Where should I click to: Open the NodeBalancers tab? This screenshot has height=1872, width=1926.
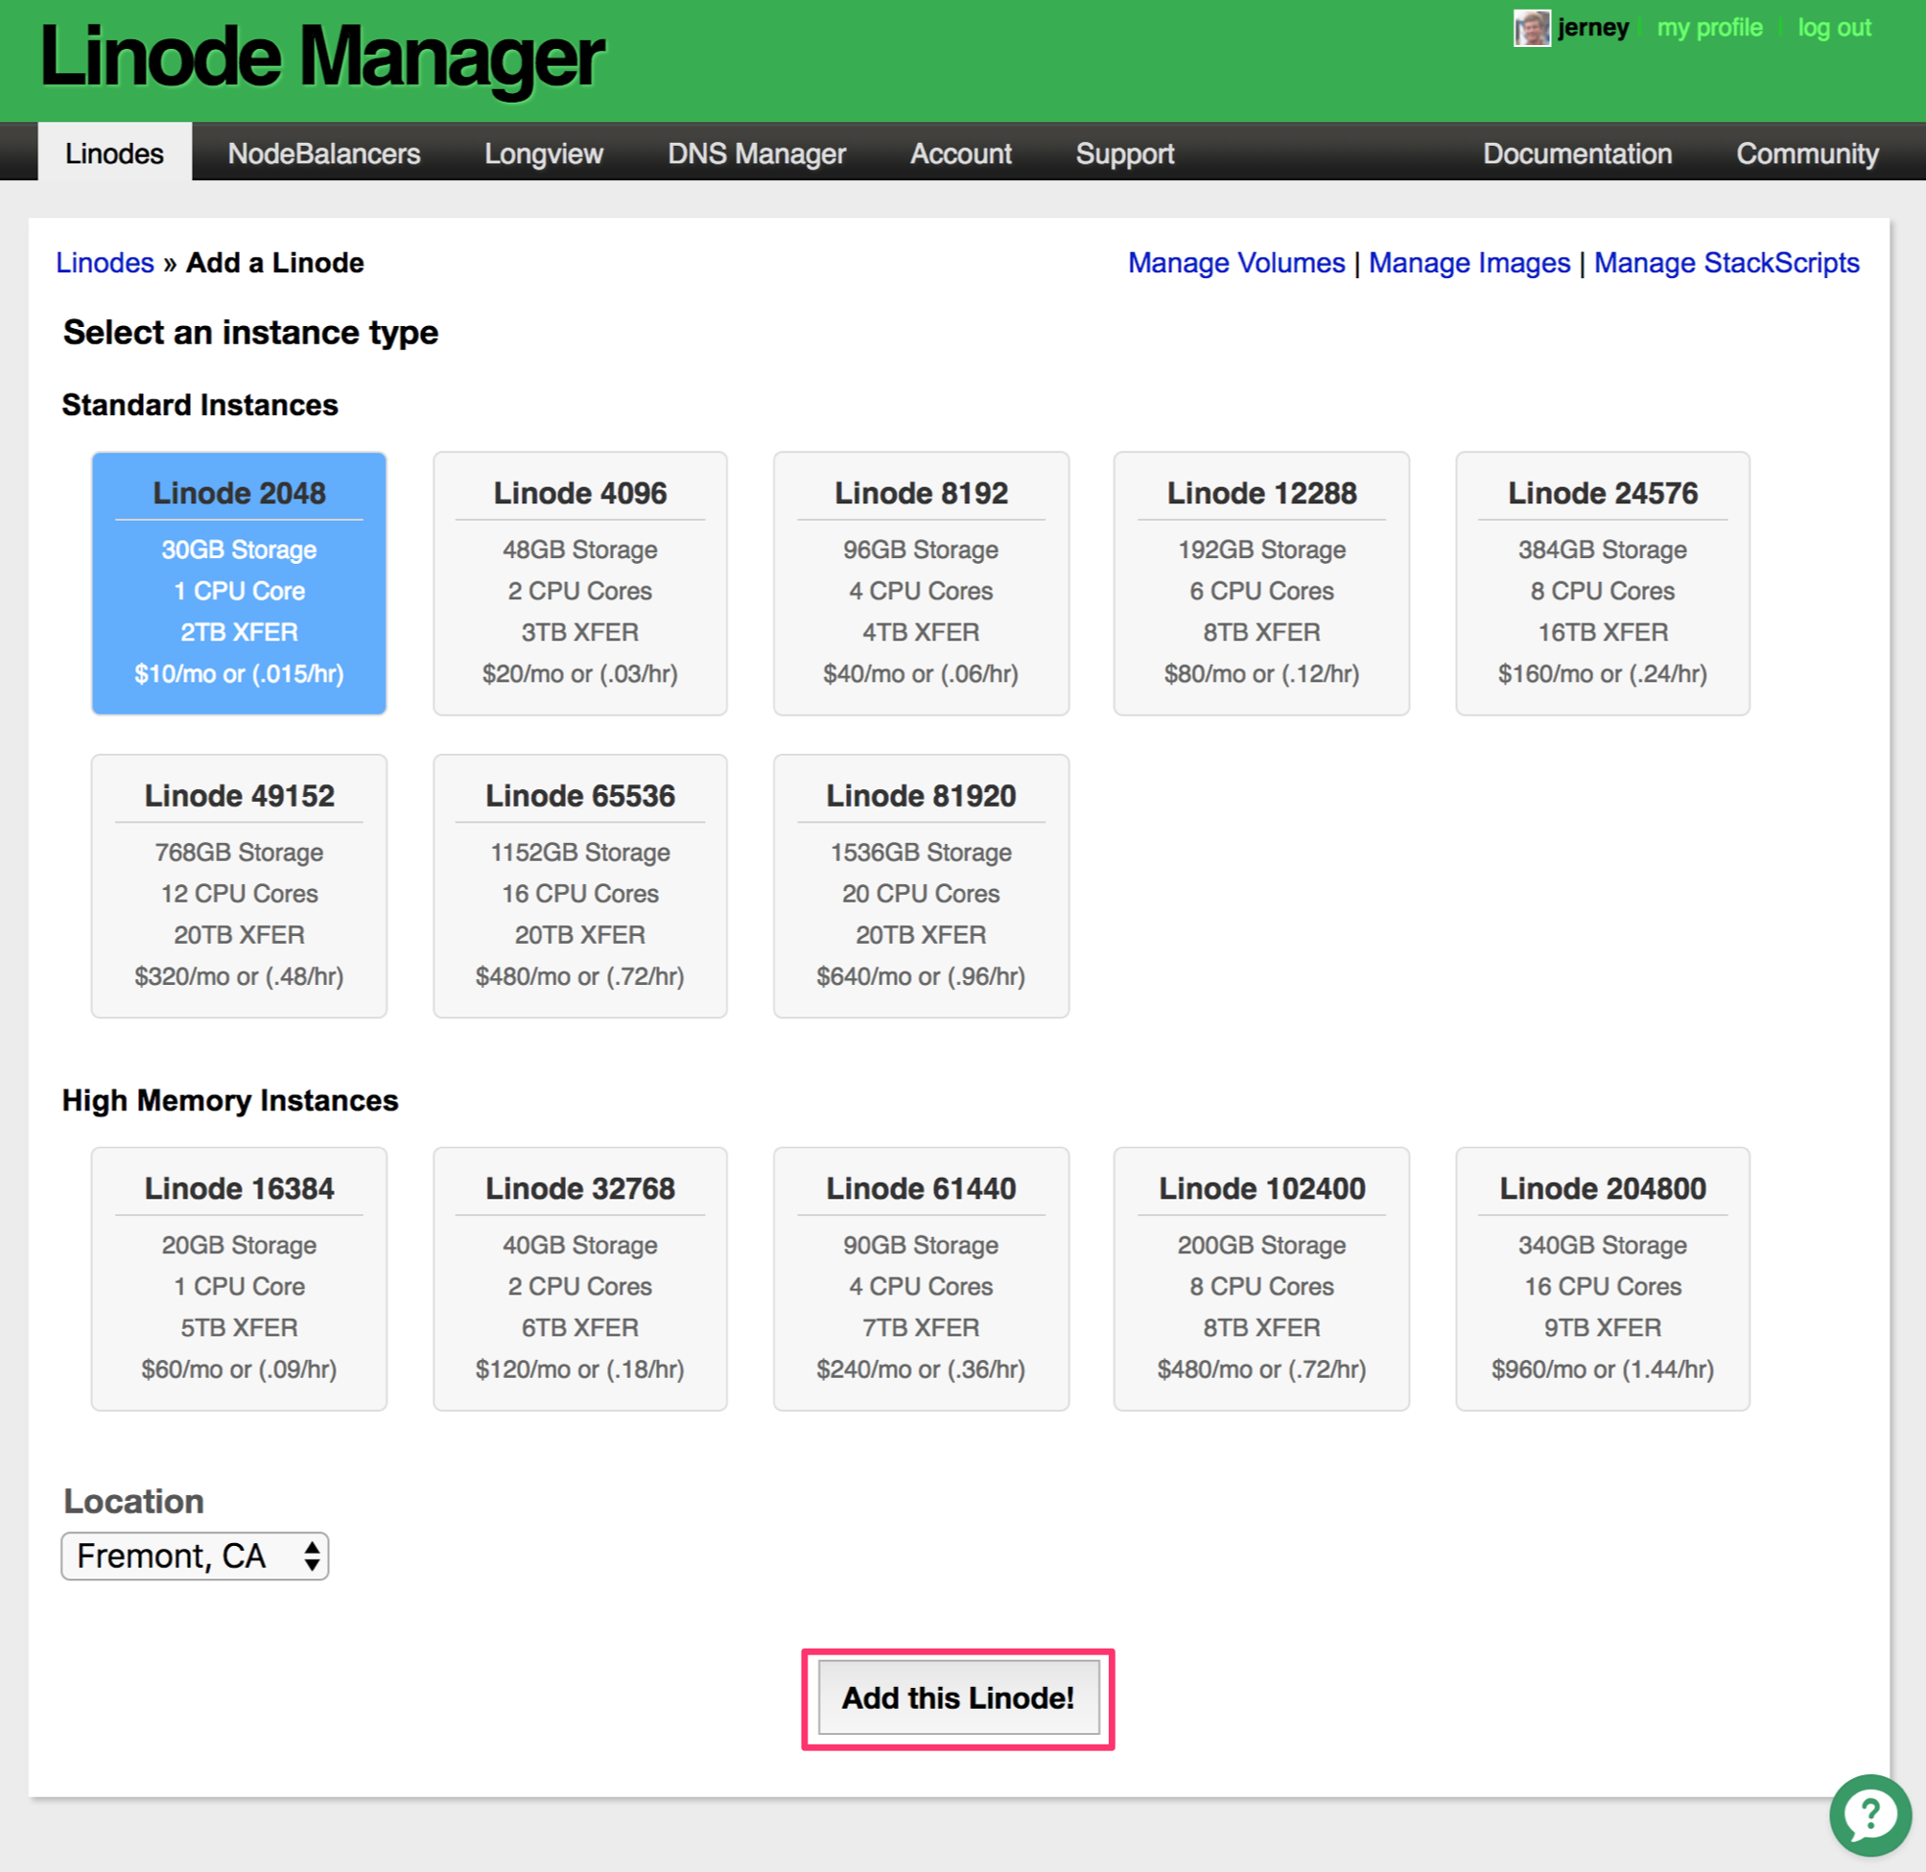click(x=323, y=153)
